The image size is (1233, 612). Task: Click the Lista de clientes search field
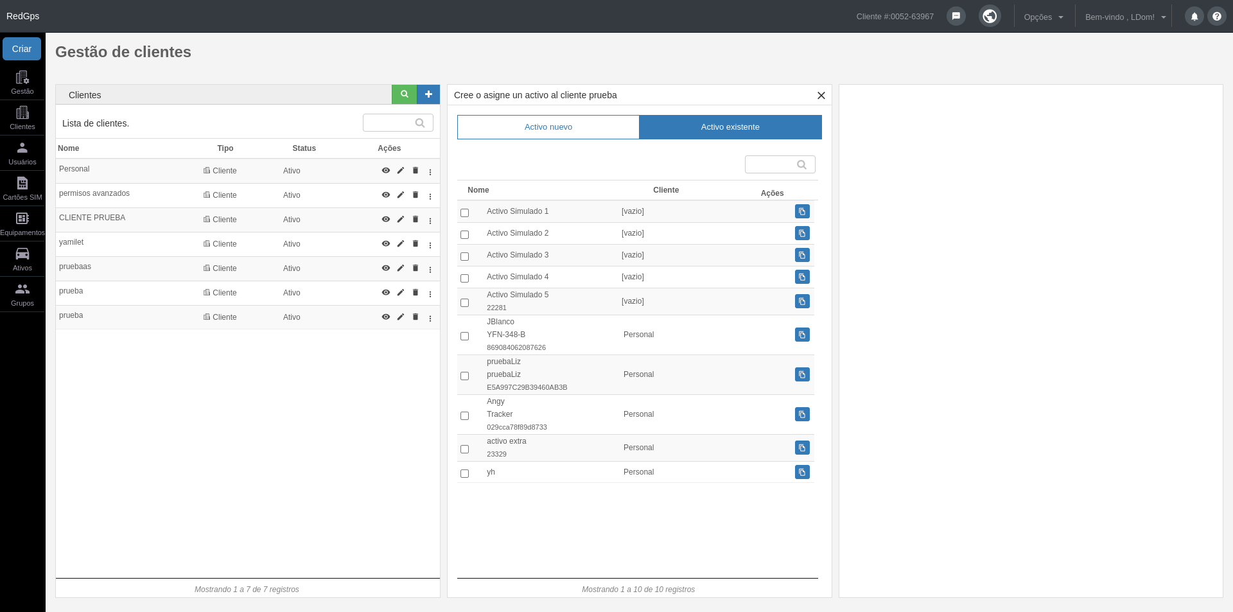[x=398, y=123]
